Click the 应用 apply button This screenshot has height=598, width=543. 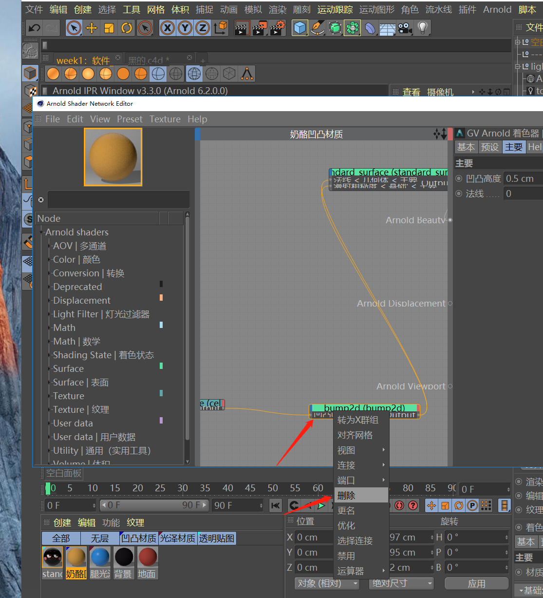476,583
